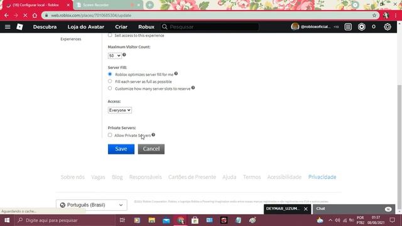The width and height of the screenshot is (402, 226).
Task: Open the browser home page
Action: coord(35,15)
